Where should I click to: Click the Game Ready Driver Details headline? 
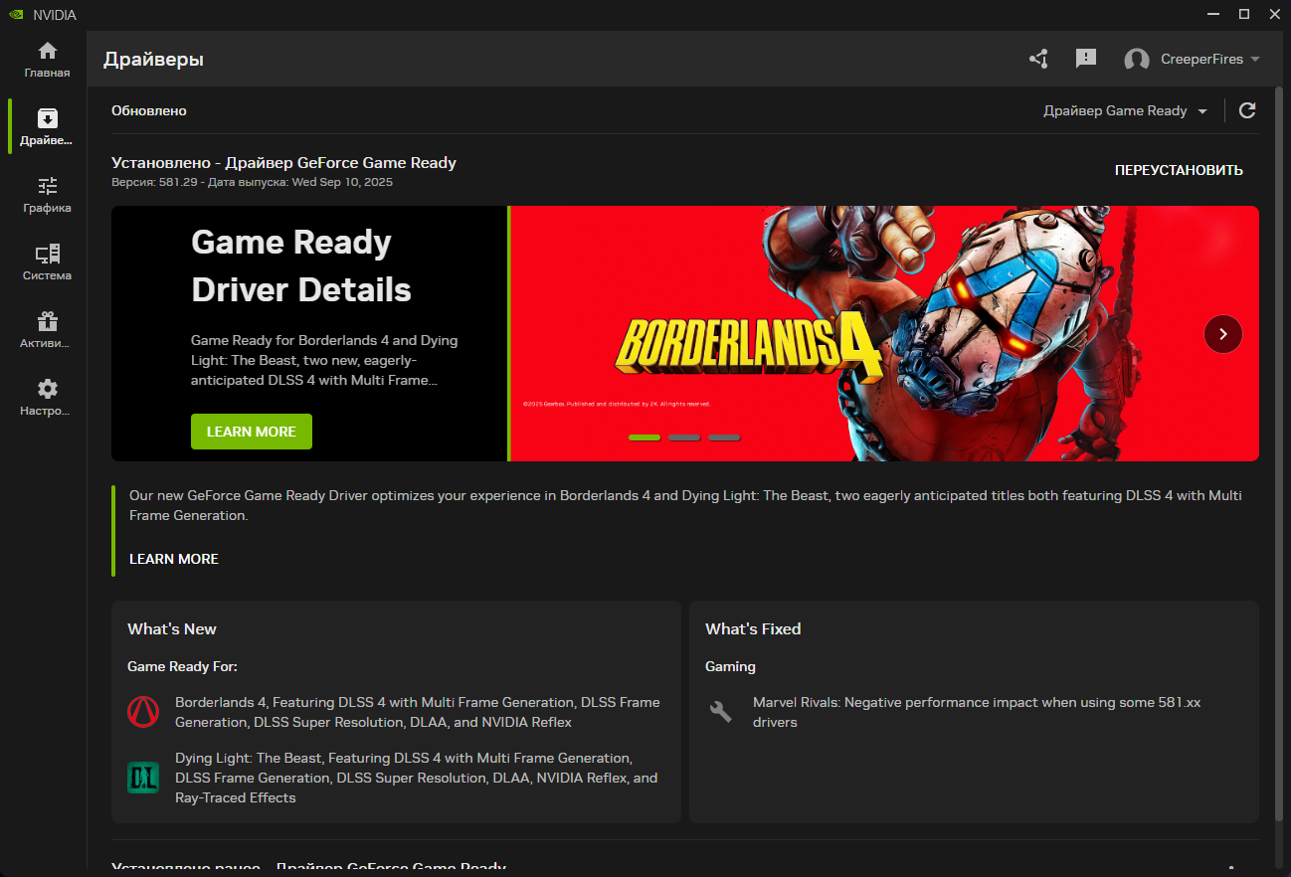pos(301,265)
